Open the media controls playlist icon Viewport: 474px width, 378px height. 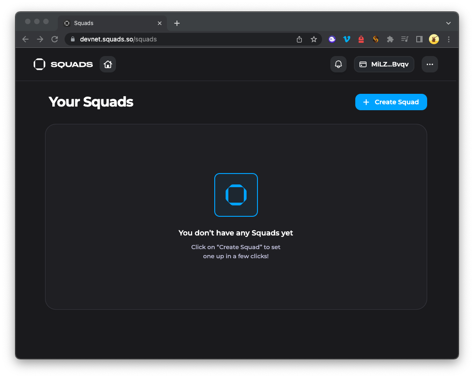(405, 39)
